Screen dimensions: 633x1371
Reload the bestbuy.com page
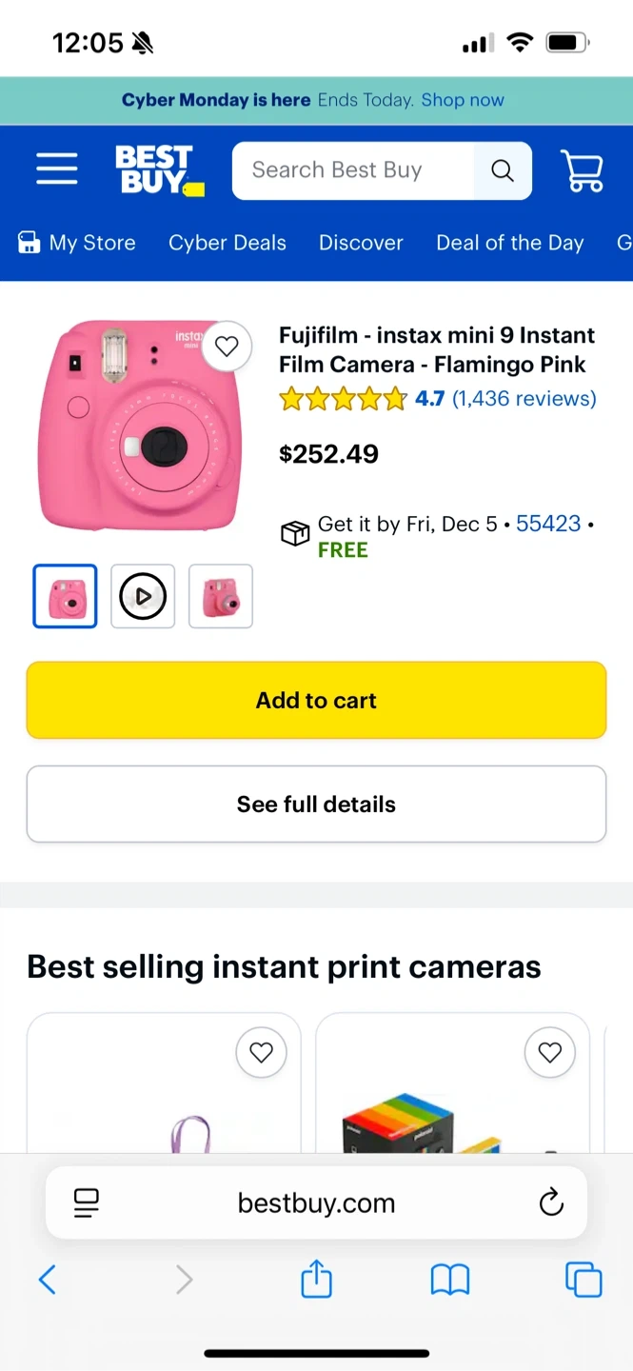551,1203
